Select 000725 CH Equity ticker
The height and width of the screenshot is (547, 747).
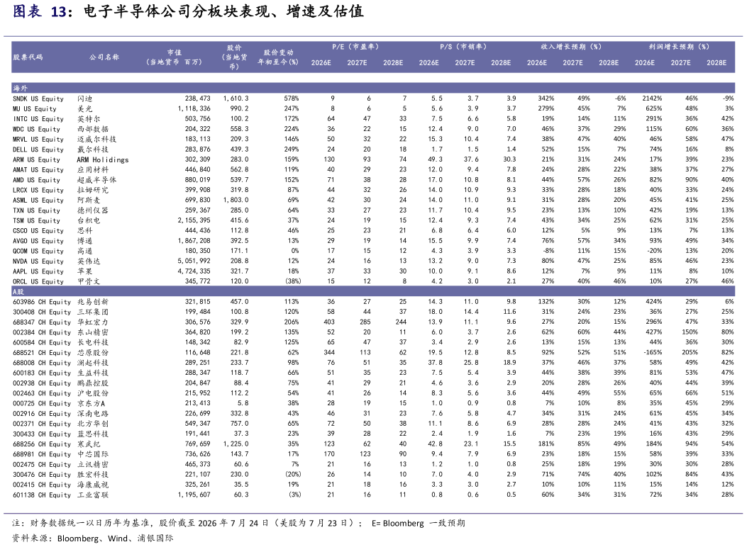(x=42, y=403)
